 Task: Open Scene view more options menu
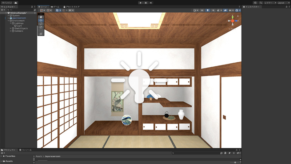(x=239, y=7)
